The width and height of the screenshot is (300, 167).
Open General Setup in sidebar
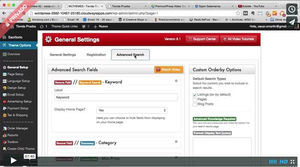pos(18,67)
